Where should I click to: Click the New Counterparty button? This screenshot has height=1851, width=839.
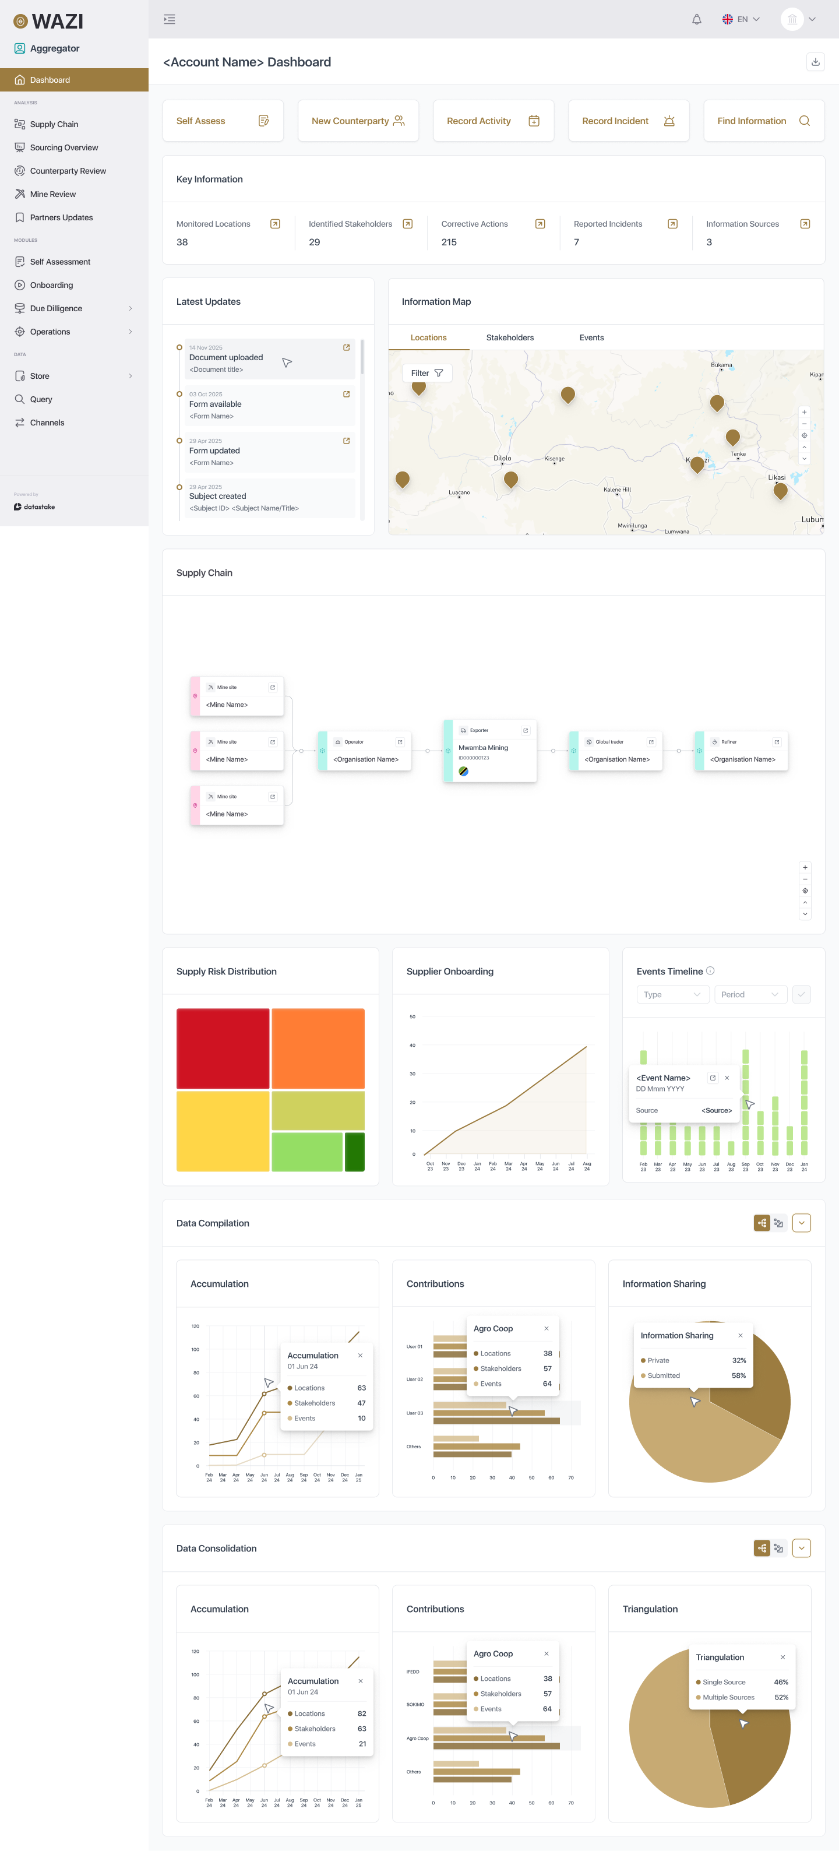(x=358, y=121)
